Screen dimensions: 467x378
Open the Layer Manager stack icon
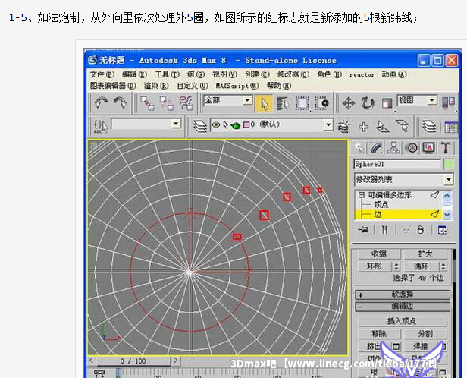pos(200,126)
